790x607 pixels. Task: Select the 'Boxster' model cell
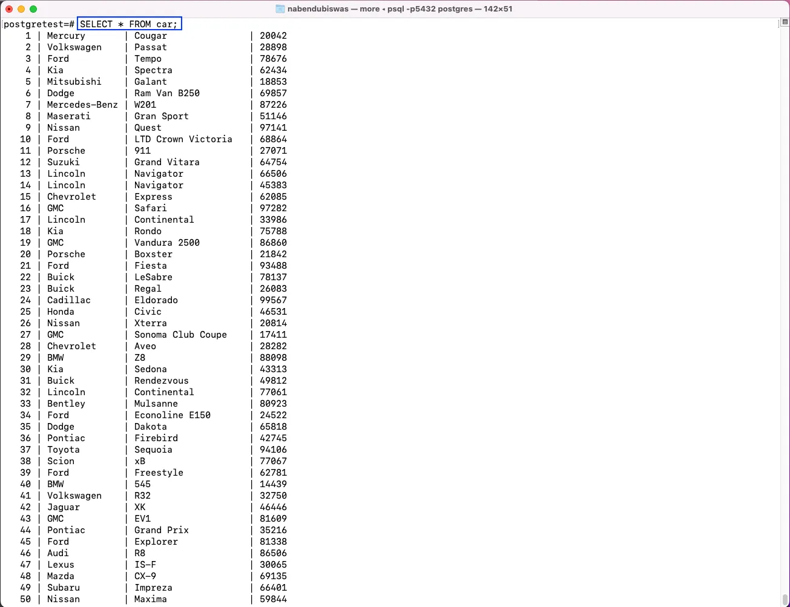153,254
